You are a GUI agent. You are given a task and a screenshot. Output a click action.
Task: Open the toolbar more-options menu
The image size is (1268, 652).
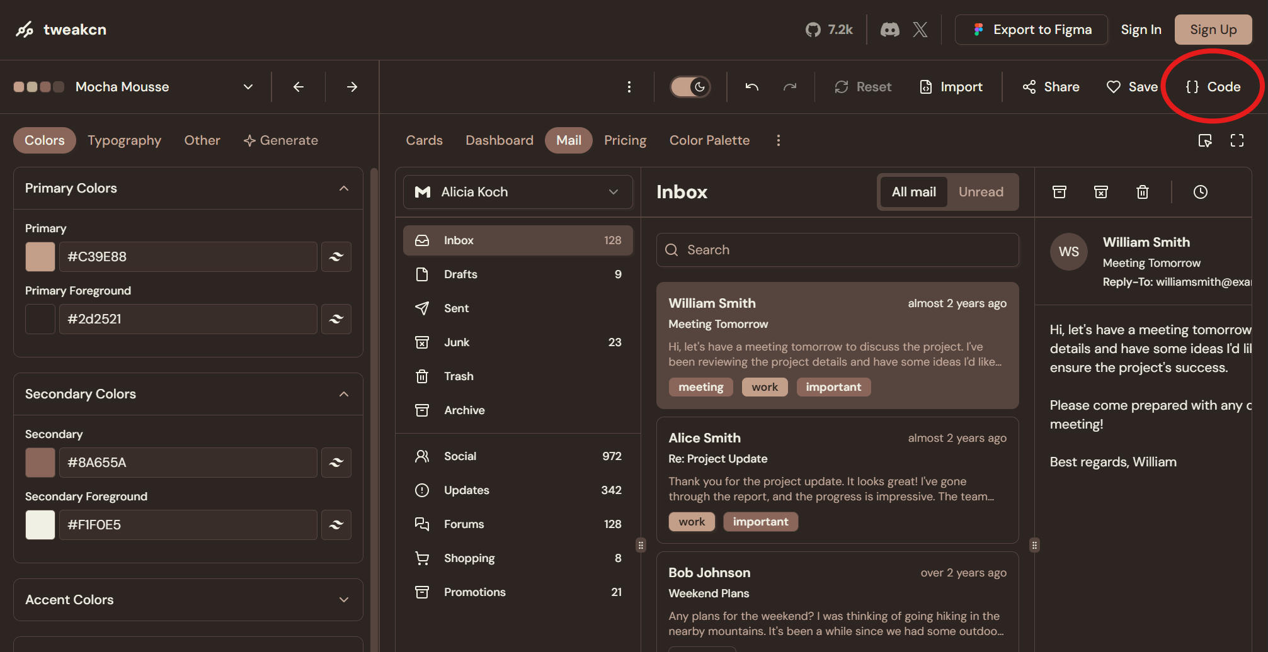(629, 87)
